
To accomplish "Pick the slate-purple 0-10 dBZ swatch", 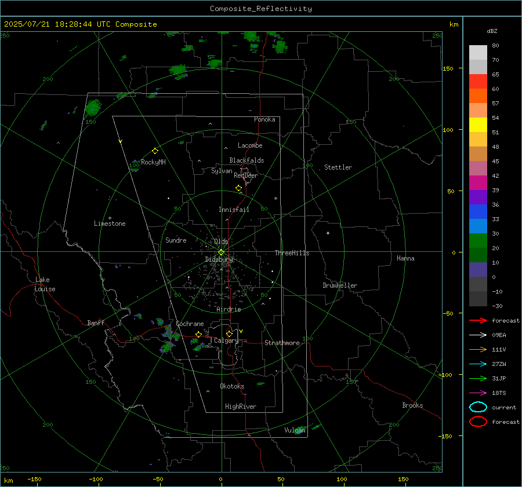I will [478, 270].
